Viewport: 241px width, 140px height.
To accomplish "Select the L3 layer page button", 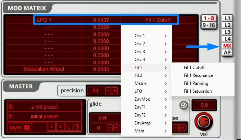I will [x=227, y=32].
